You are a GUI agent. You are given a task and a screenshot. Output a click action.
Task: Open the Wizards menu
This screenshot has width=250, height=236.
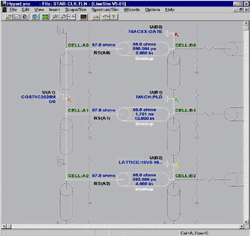pyautogui.click(x=132, y=9)
